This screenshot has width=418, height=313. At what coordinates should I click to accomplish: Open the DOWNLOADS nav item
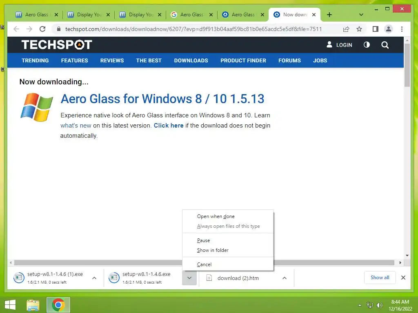191,60
